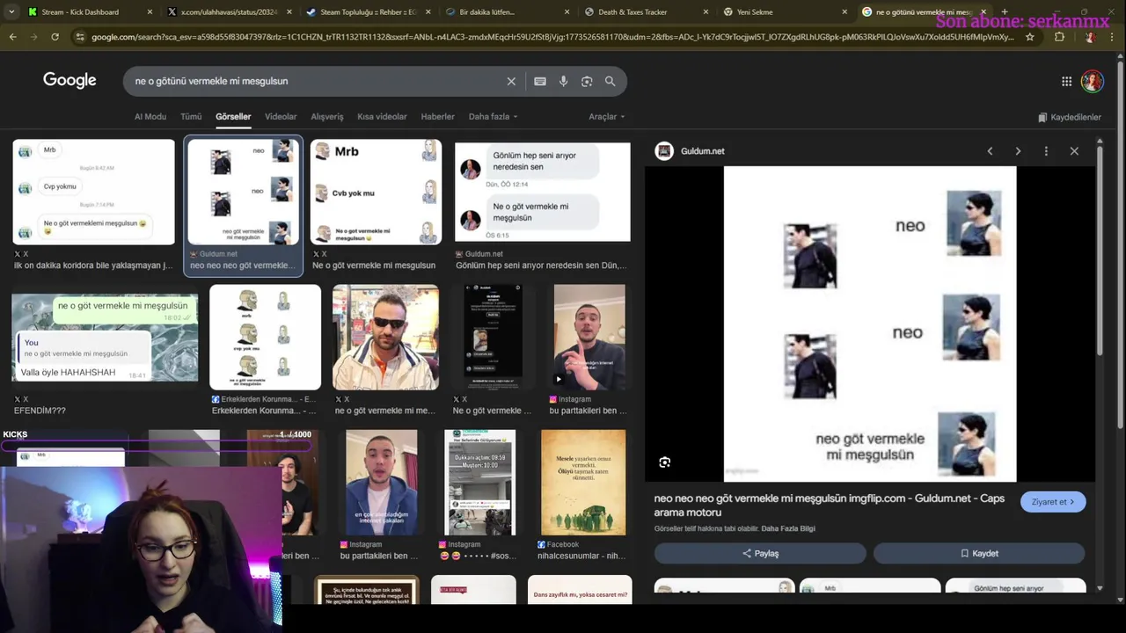The image size is (1126, 633).
Task: Open man with sunglasses thumbnail
Action: 385,337
